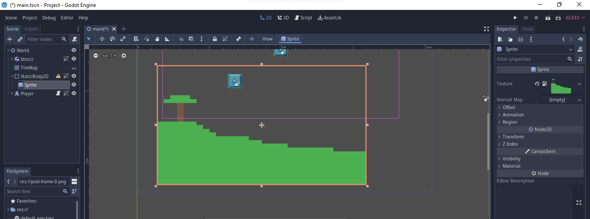
Task: Select the pivot change tool
Action: pyautogui.click(x=146, y=39)
